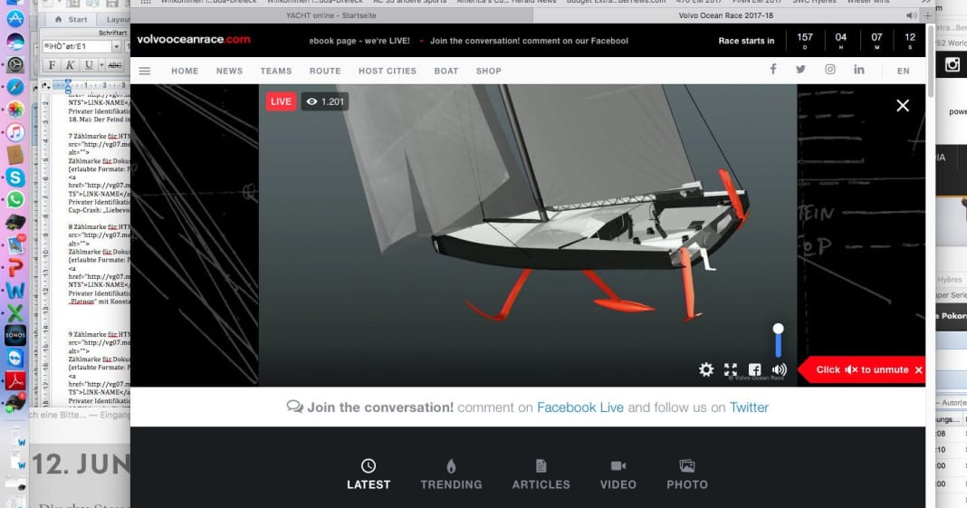Toggle italic (K) in Word toolbar
This screenshot has height=508, width=967.
(x=71, y=64)
